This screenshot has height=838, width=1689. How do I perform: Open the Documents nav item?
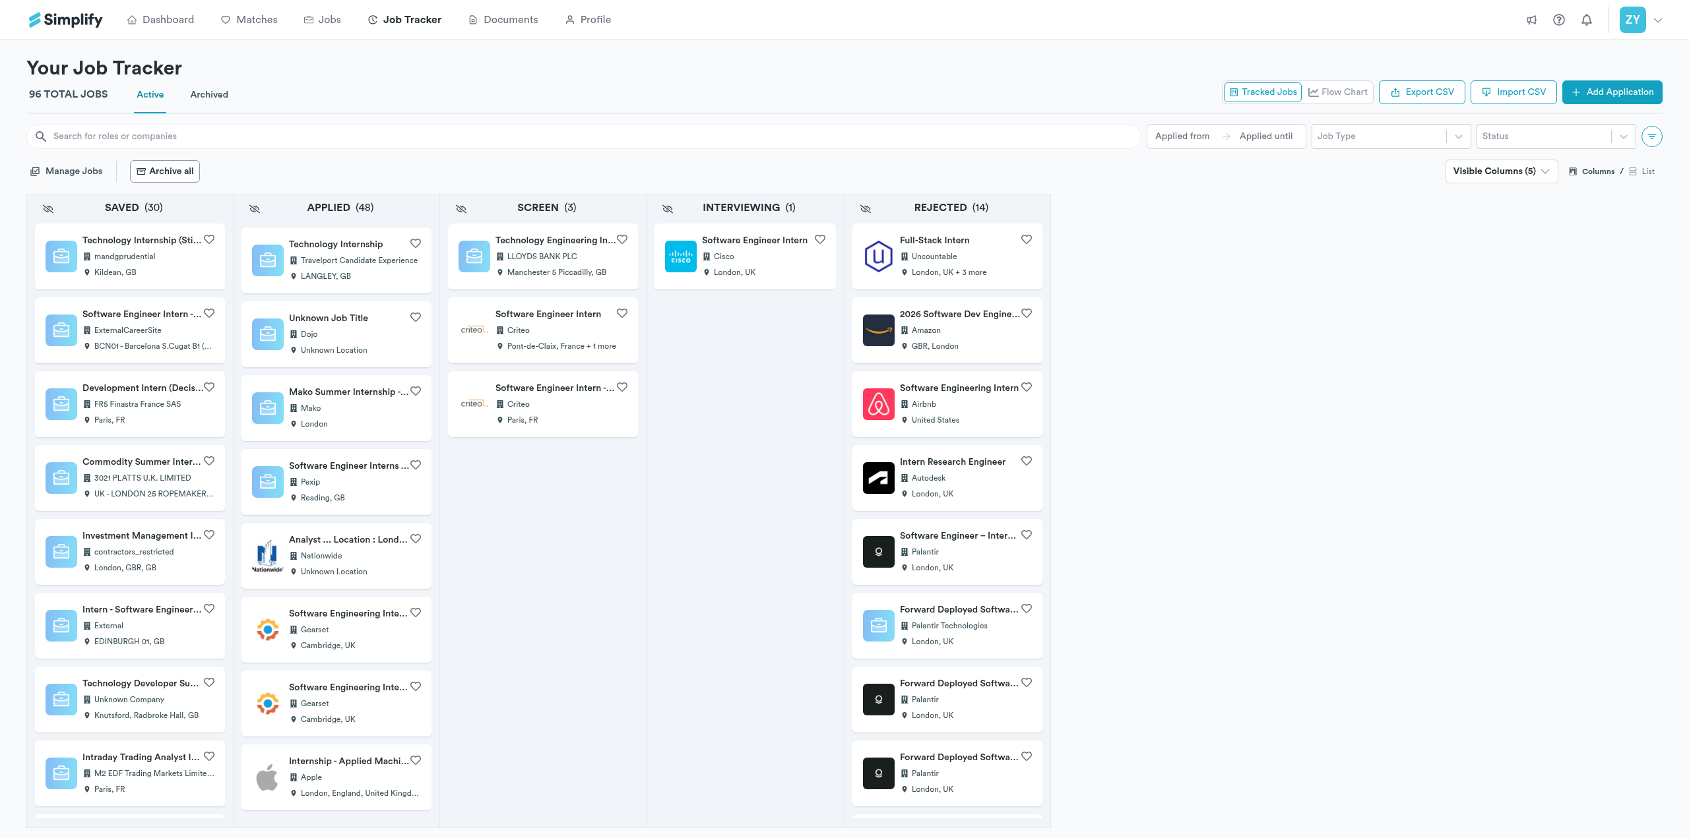click(x=503, y=20)
